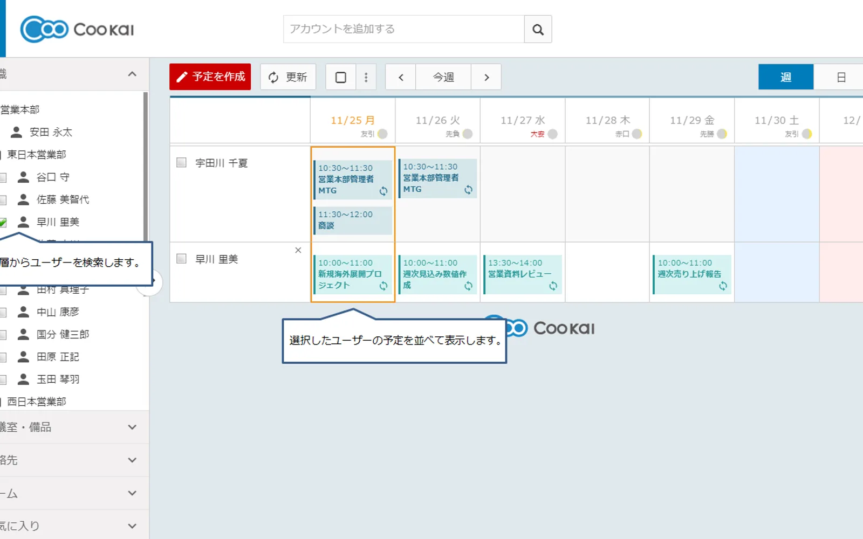Open the CooKai logo home link
The width and height of the screenshot is (863, 539).
point(77,29)
